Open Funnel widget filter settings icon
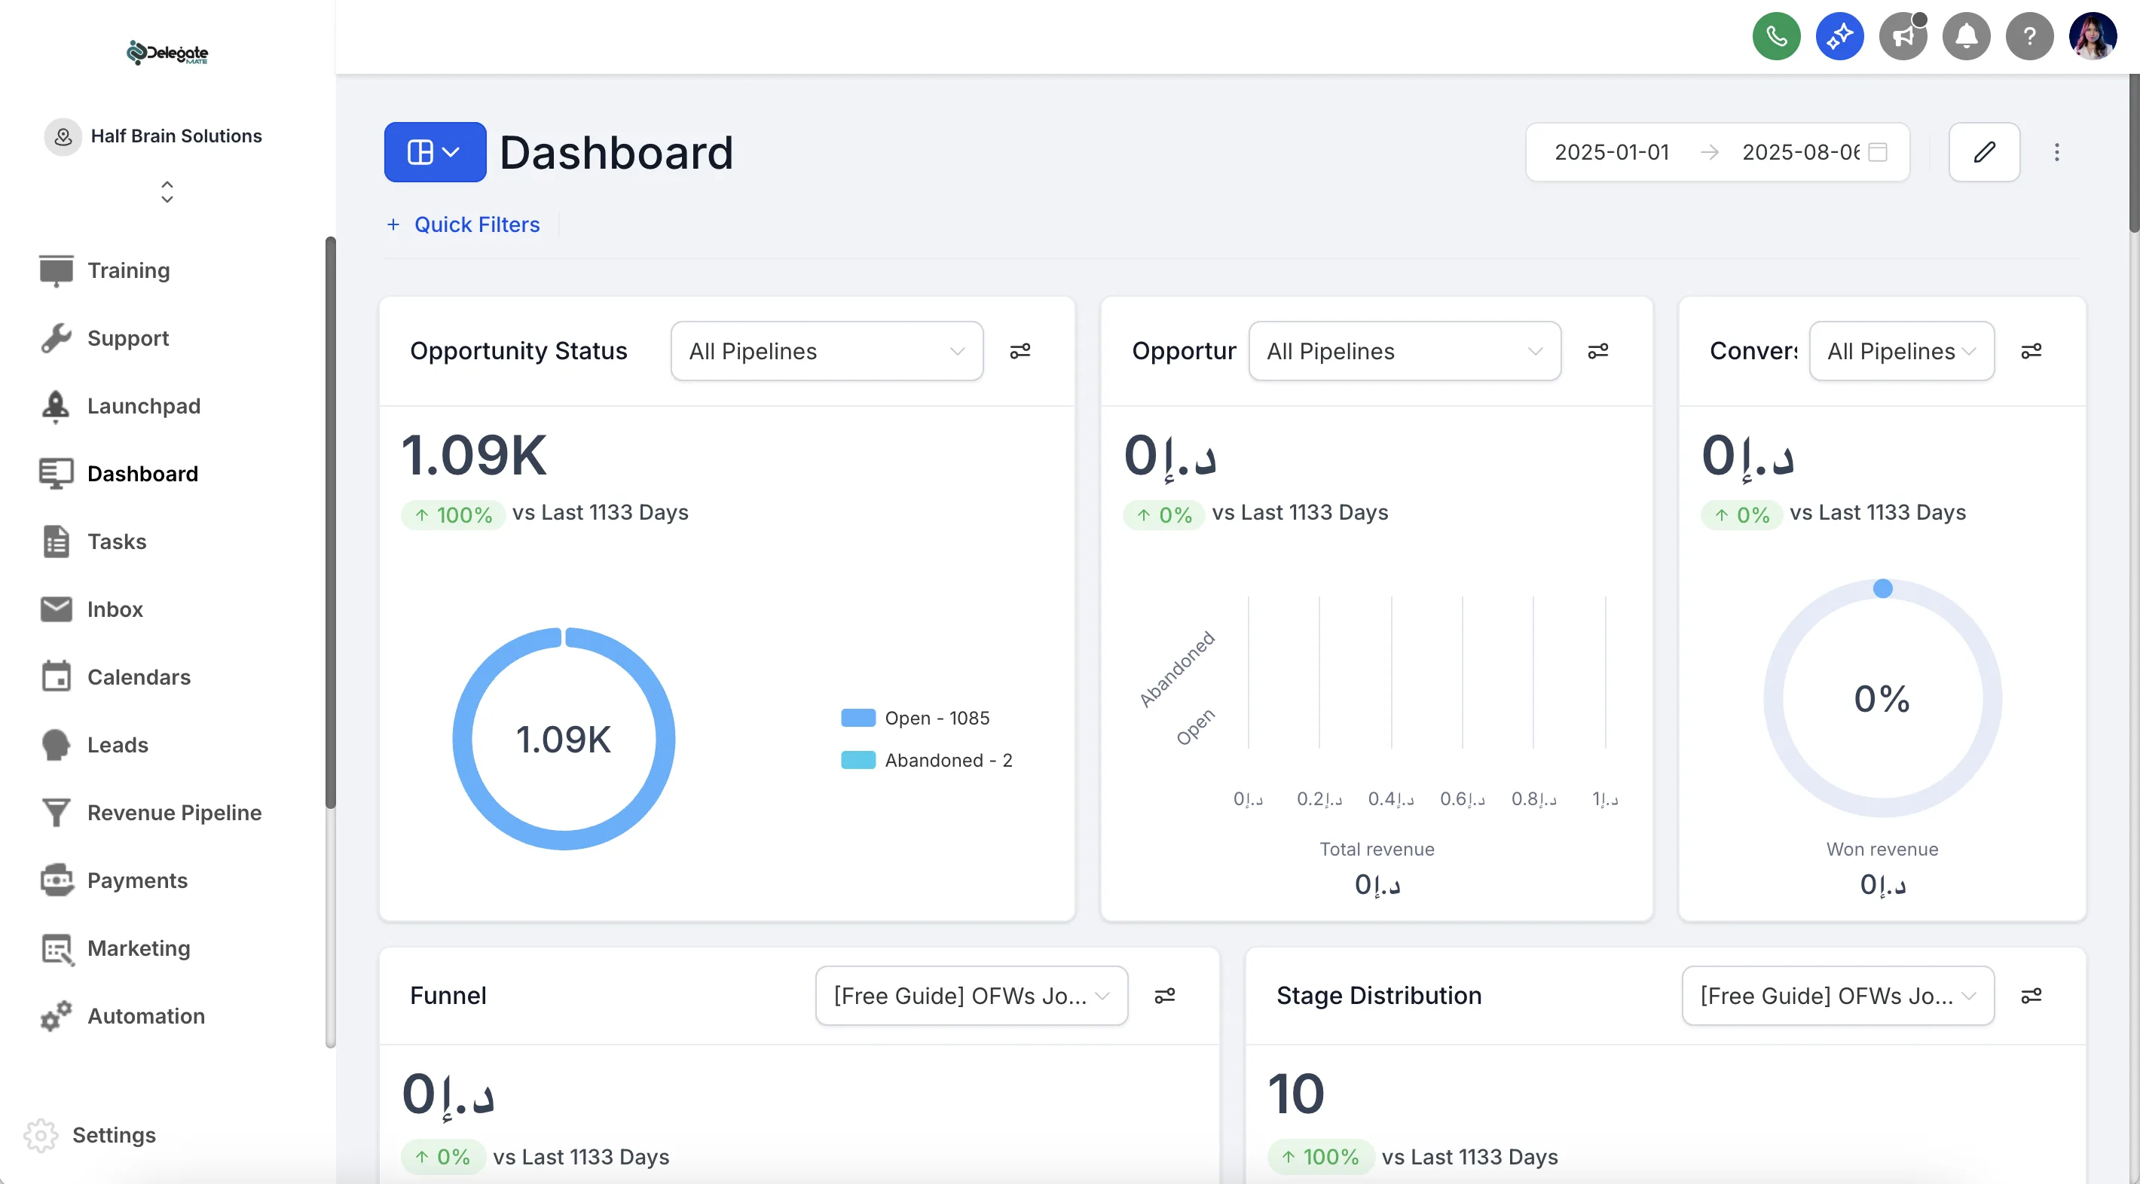The width and height of the screenshot is (2140, 1184). [1165, 996]
